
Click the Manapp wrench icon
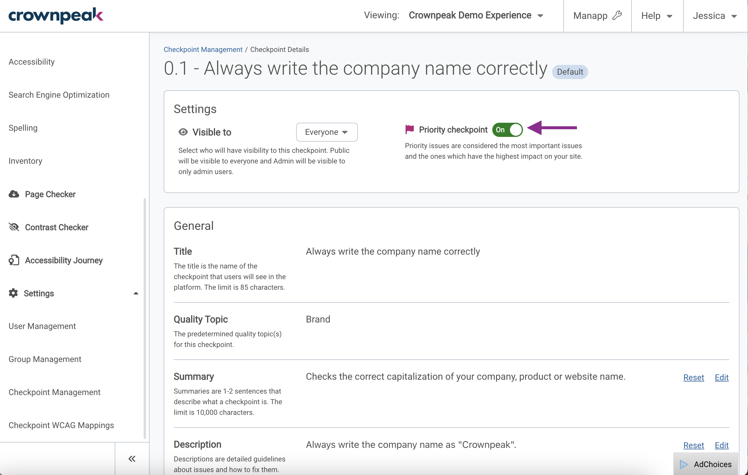coord(617,15)
